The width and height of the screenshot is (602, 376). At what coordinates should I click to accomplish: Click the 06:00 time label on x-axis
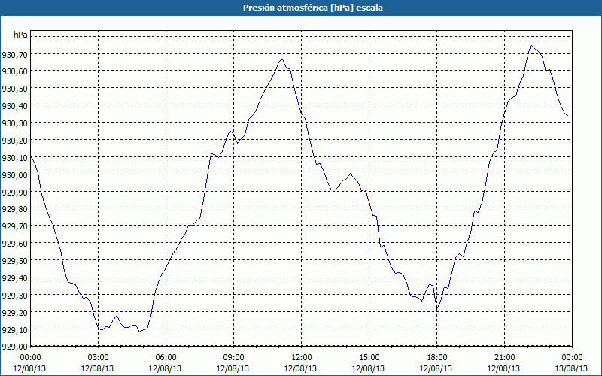pos(166,358)
